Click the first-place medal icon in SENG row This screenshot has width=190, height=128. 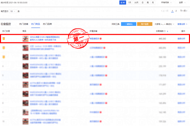tap(4, 39)
